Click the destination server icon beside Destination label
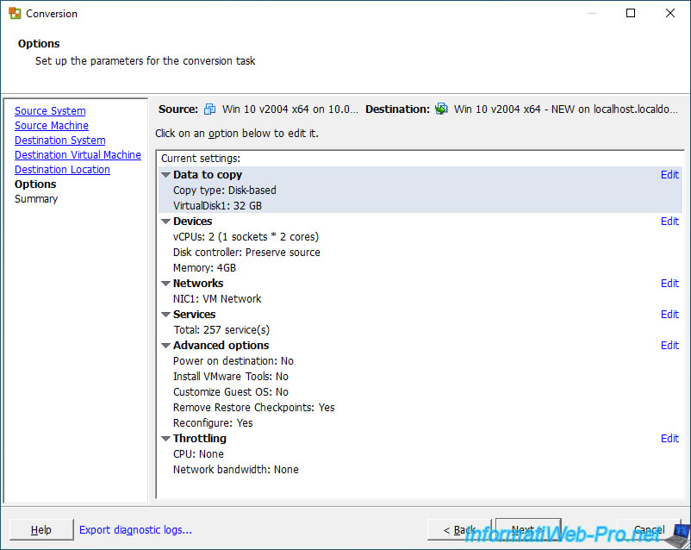 (442, 109)
